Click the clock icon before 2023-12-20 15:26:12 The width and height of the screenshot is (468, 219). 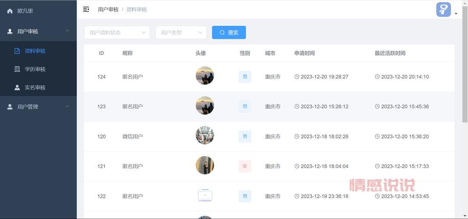click(297, 106)
